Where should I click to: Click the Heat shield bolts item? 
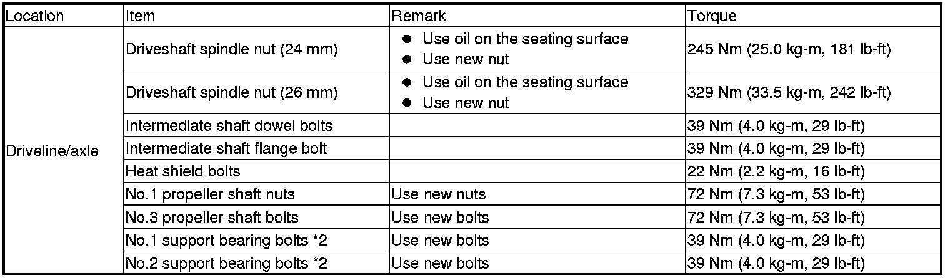(183, 171)
